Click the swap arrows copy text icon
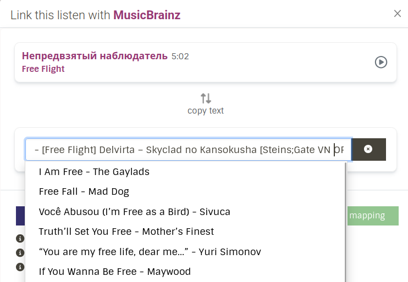The image size is (408, 282). [206, 98]
